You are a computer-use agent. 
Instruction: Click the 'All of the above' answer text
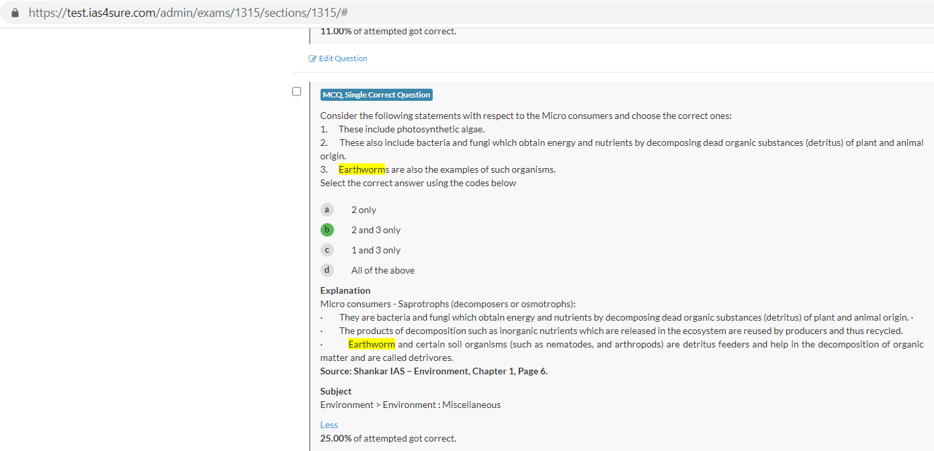(382, 270)
